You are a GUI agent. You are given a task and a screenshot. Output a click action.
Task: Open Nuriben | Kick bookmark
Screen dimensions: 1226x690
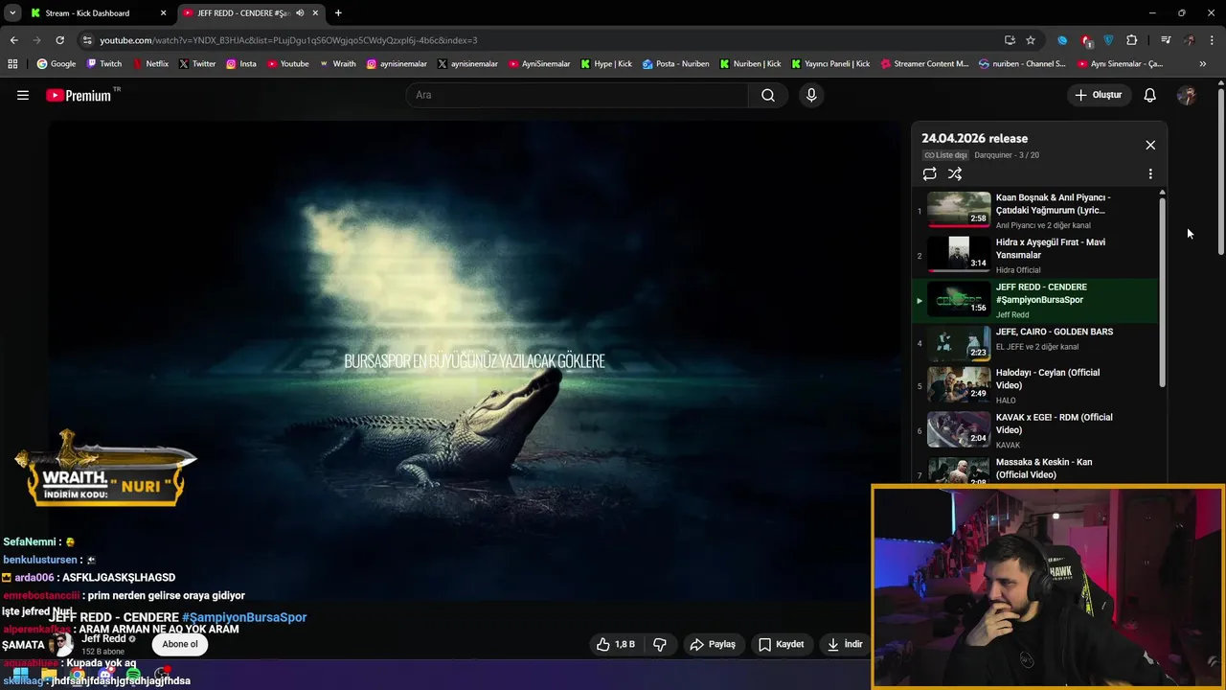[x=750, y=64]
